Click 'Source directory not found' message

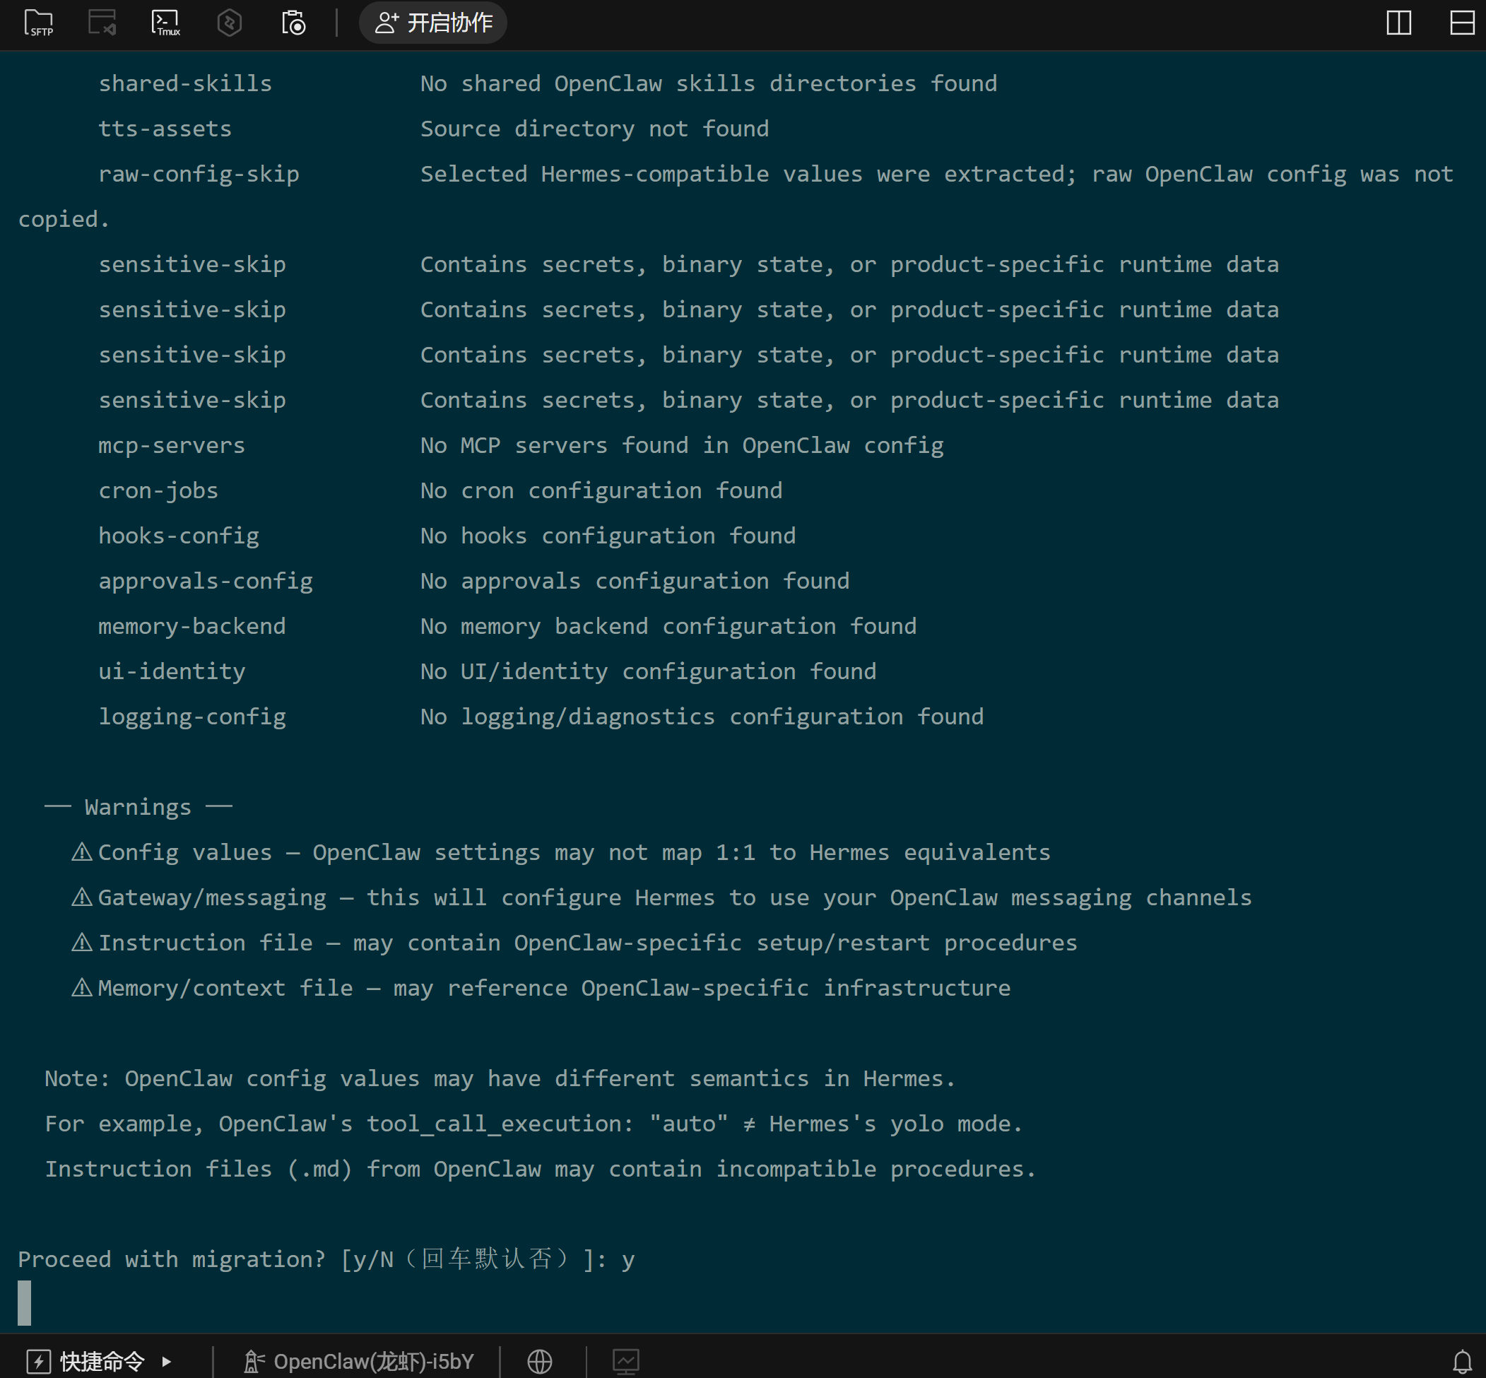click(594, 129)
